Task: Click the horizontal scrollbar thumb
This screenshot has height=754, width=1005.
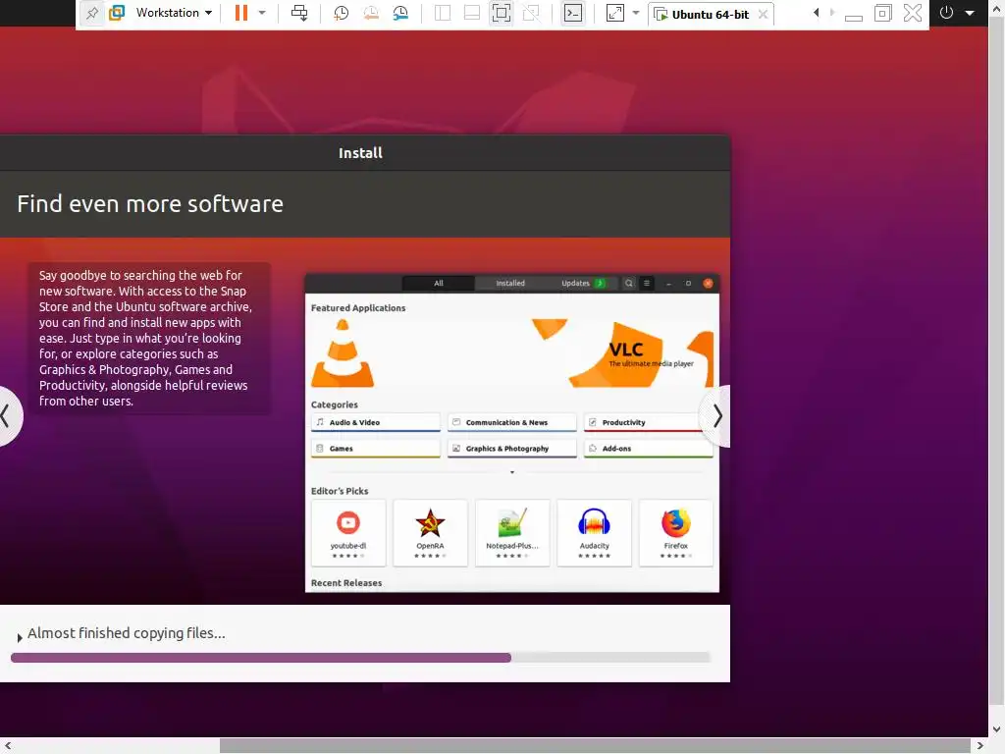Action: tap(595, 746)
